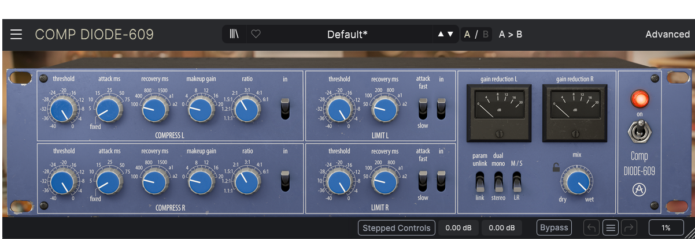This screenshot has width=695, height=239.
Task: Click the 1% CPU meter
Action: click(x=666, y=228)
